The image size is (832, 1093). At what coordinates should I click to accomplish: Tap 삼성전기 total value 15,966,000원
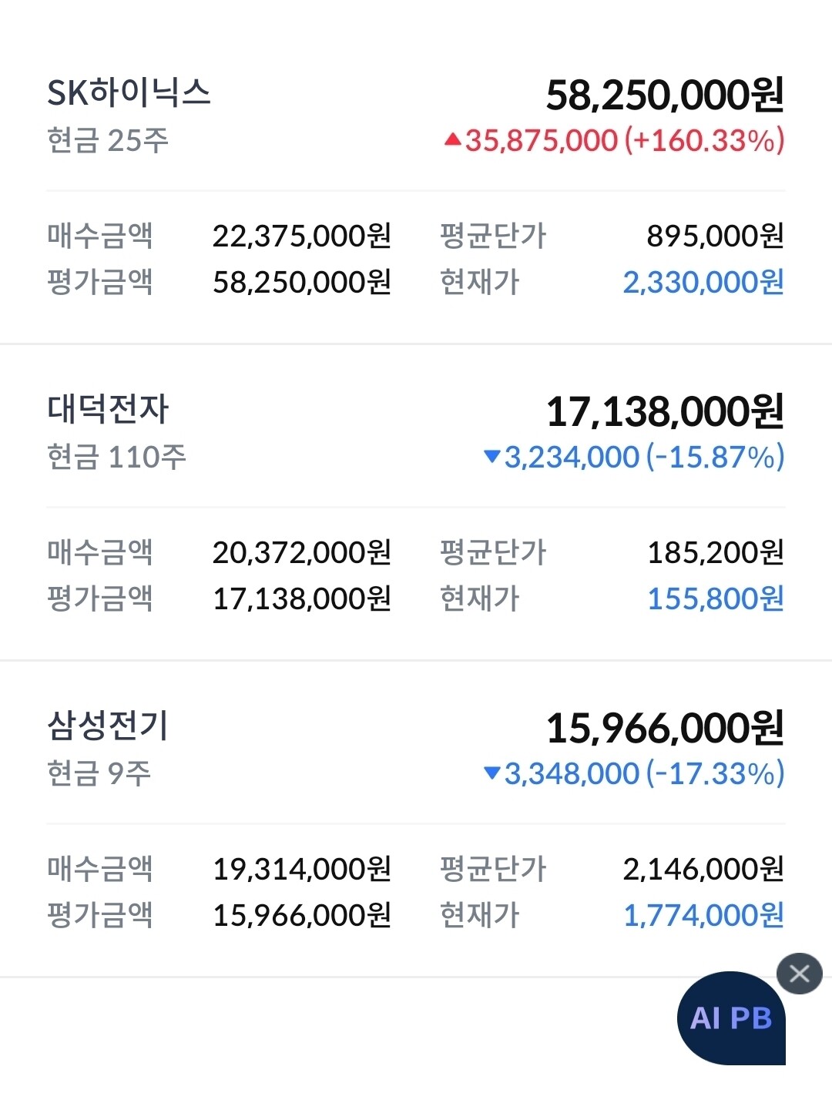click(x=666, y=728)
